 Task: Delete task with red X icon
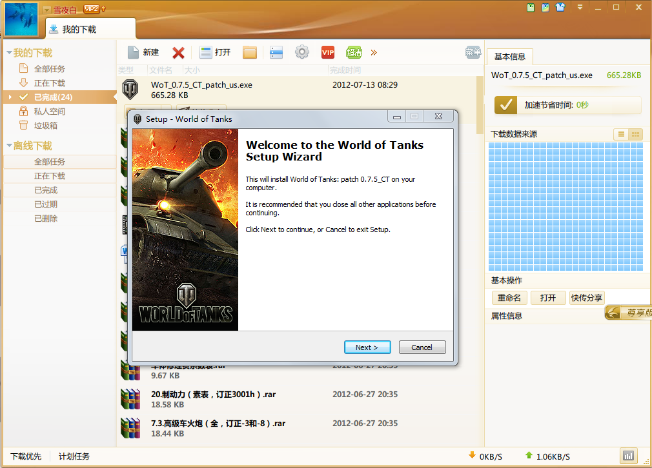[178, 53]
